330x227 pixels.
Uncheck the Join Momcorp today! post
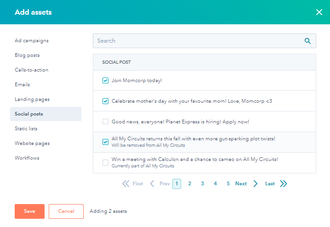click(x=105, y=80)
